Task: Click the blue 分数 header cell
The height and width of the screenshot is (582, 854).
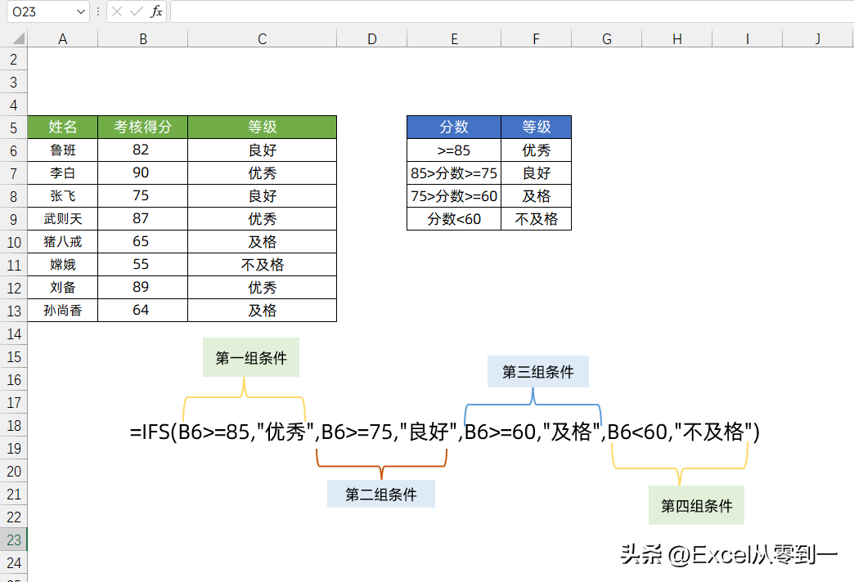Action: click(454, 127)
